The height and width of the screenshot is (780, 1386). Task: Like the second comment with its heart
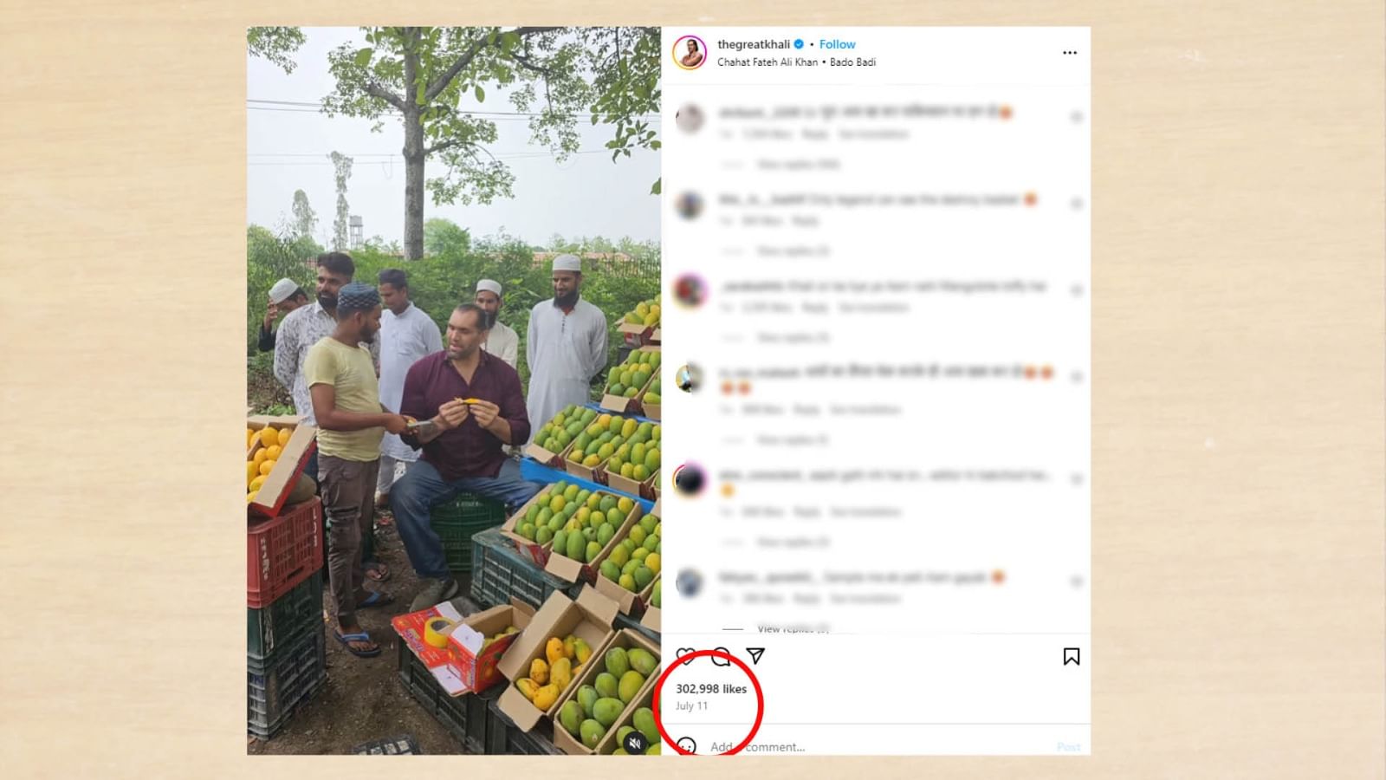[1076, 204]
